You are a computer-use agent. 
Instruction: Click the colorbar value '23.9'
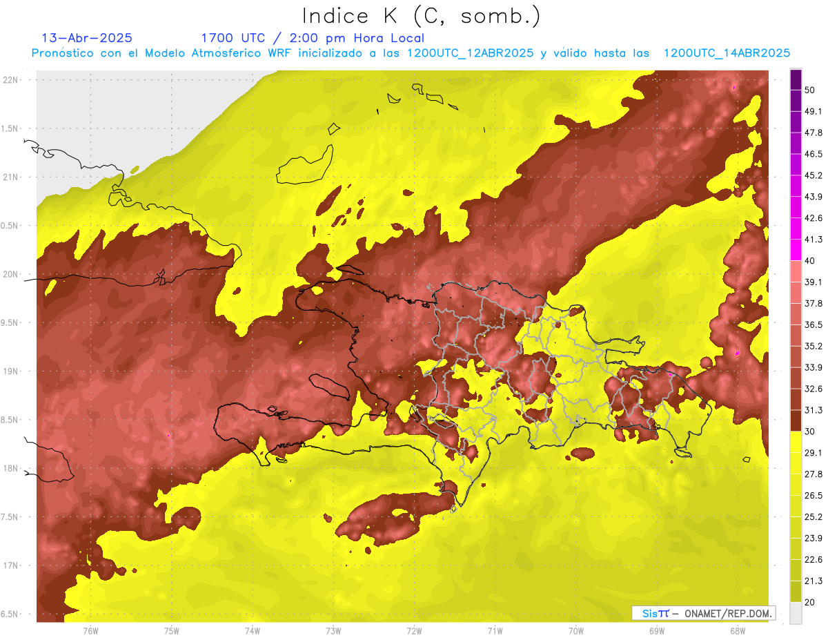pos(813,539)
